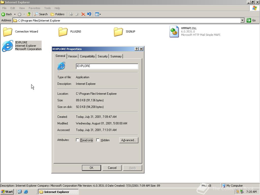This screenshot has width=260, height=195.
Task: Click the Up folder navigation icon
Action: [29, 14]
